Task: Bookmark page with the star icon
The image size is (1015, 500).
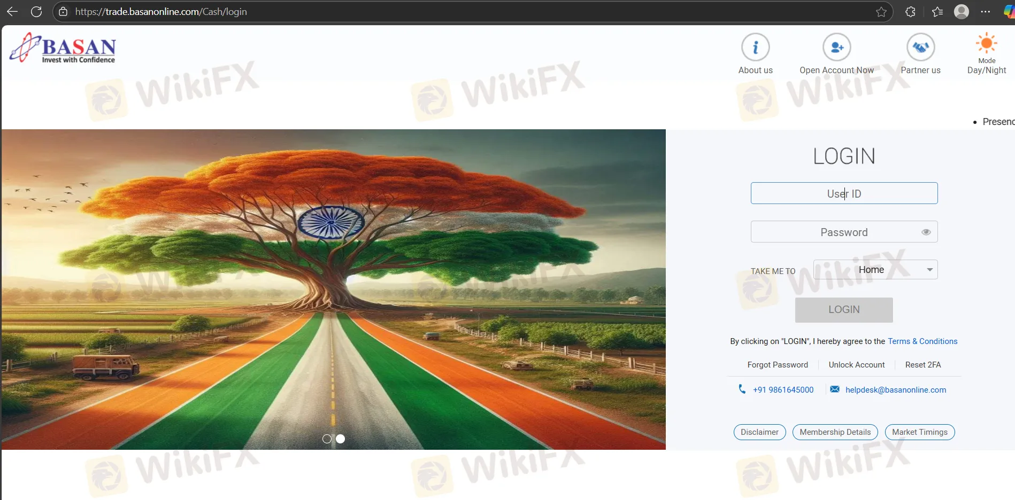Action: [881, 12]
